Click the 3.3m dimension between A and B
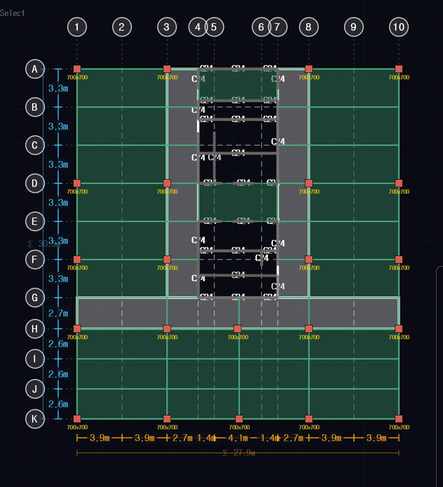 58,88
